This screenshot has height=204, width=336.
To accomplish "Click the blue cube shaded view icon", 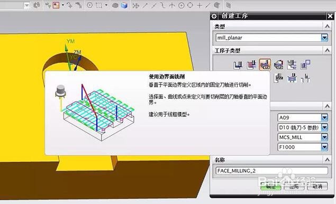I will (x=124, y=5).
